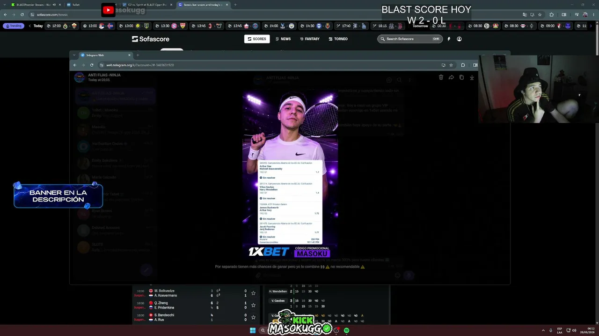Copy the photo in Telegram media viewer
The height and width of the screenshot is (336, 599).
(461, 77)
